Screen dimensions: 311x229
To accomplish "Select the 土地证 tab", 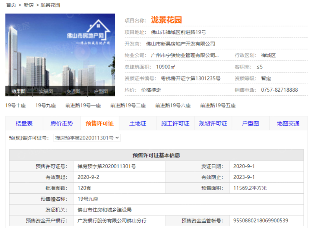I will [138, 124].
